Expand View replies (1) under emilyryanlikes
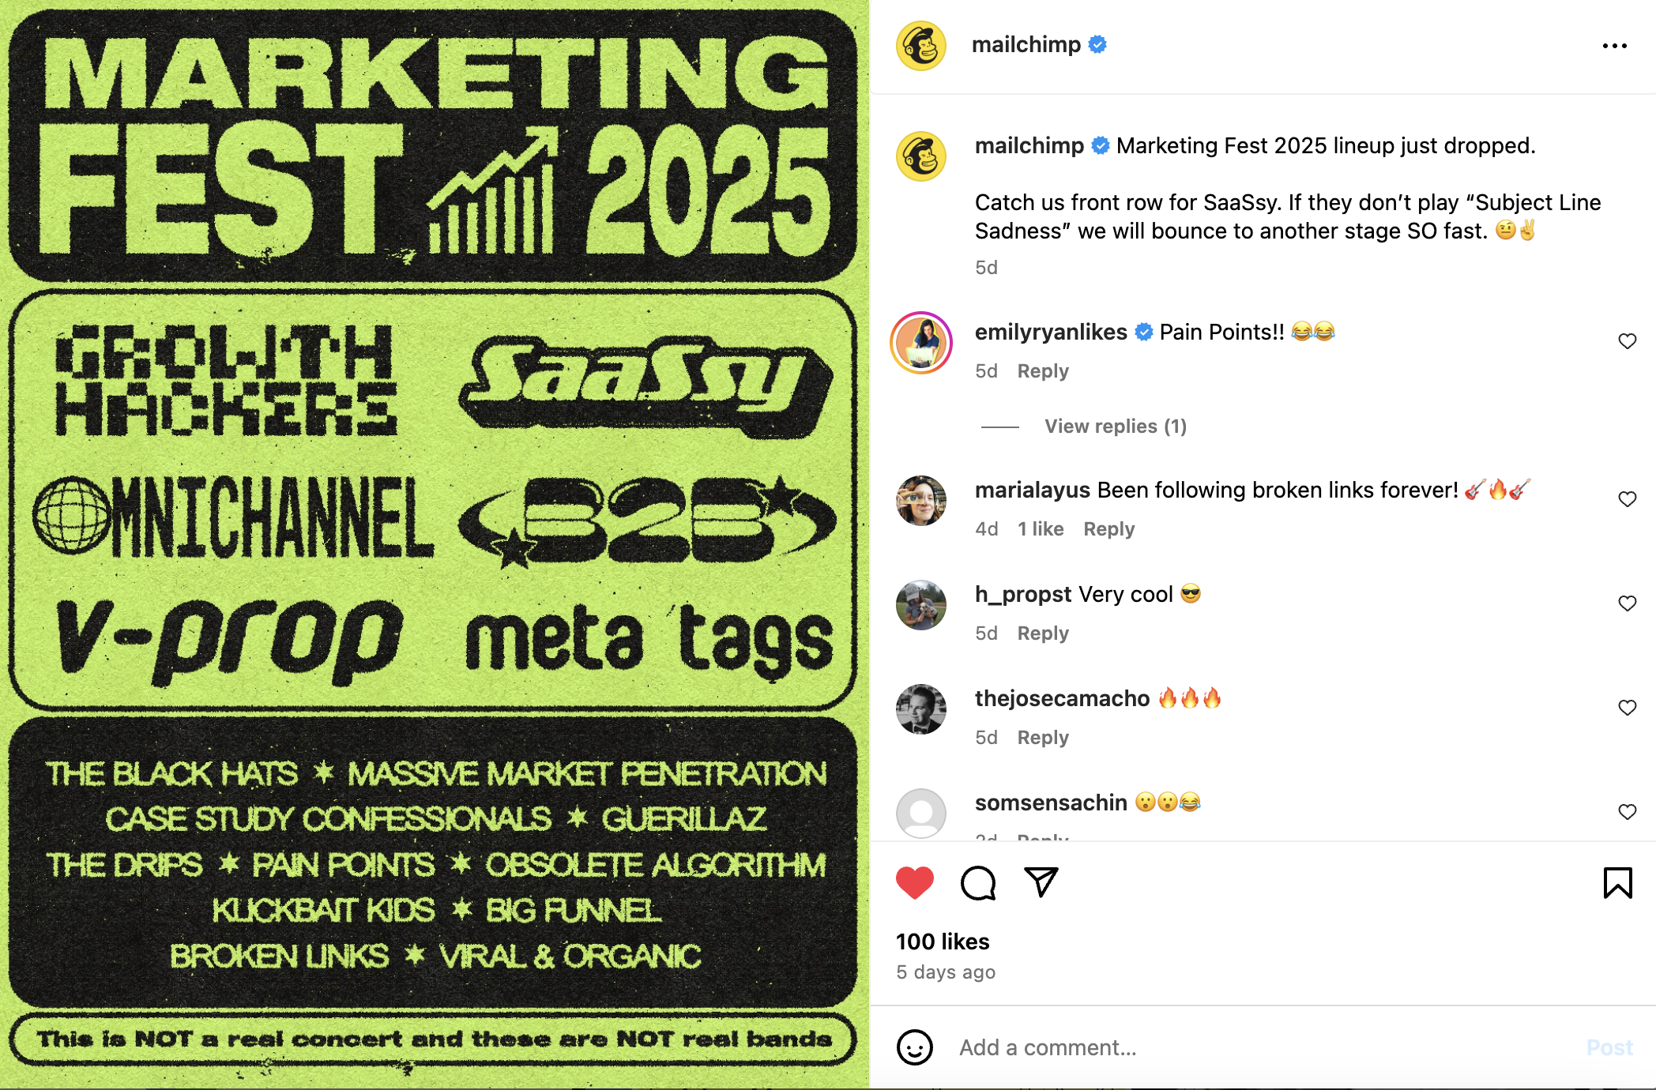 click(1115, 427)
